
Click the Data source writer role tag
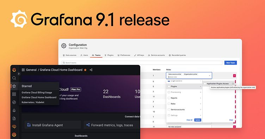pos(175,74)
